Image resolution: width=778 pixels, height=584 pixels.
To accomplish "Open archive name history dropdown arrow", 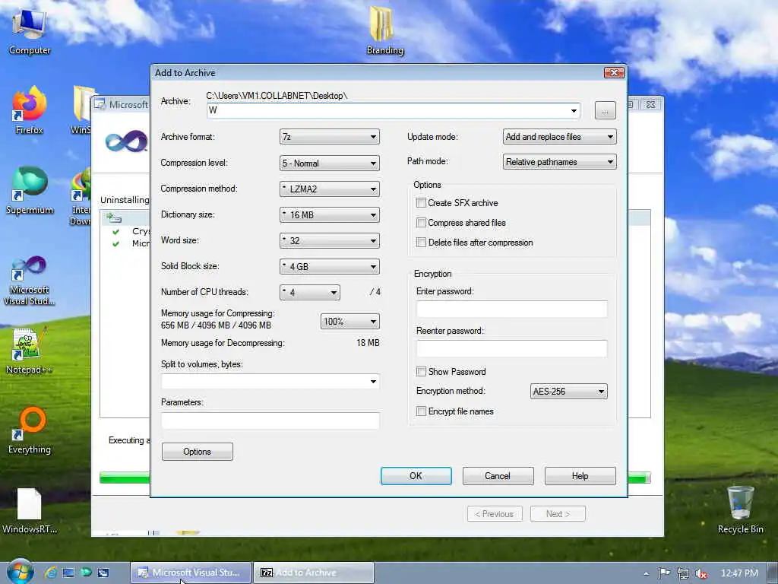I will coord(574,110).
